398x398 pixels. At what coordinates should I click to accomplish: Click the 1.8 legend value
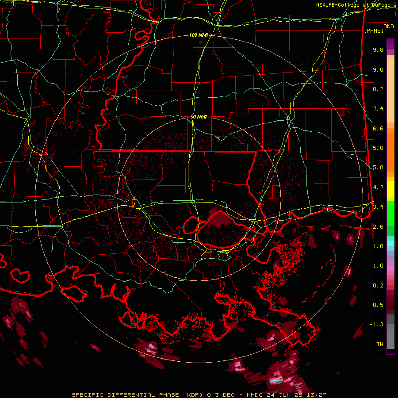click(x=378, y=246)
